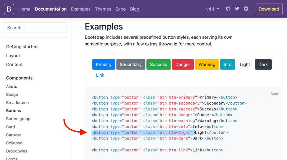Click the Light example button
Viewport: 287px width, 160px height.
coord(245,65)
